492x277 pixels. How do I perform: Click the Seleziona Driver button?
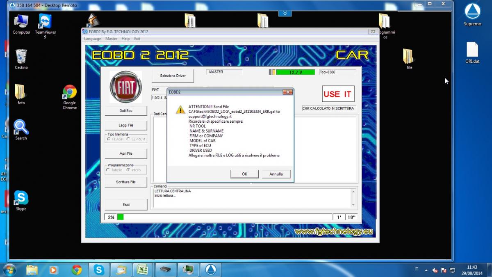[x=173, y=76]
